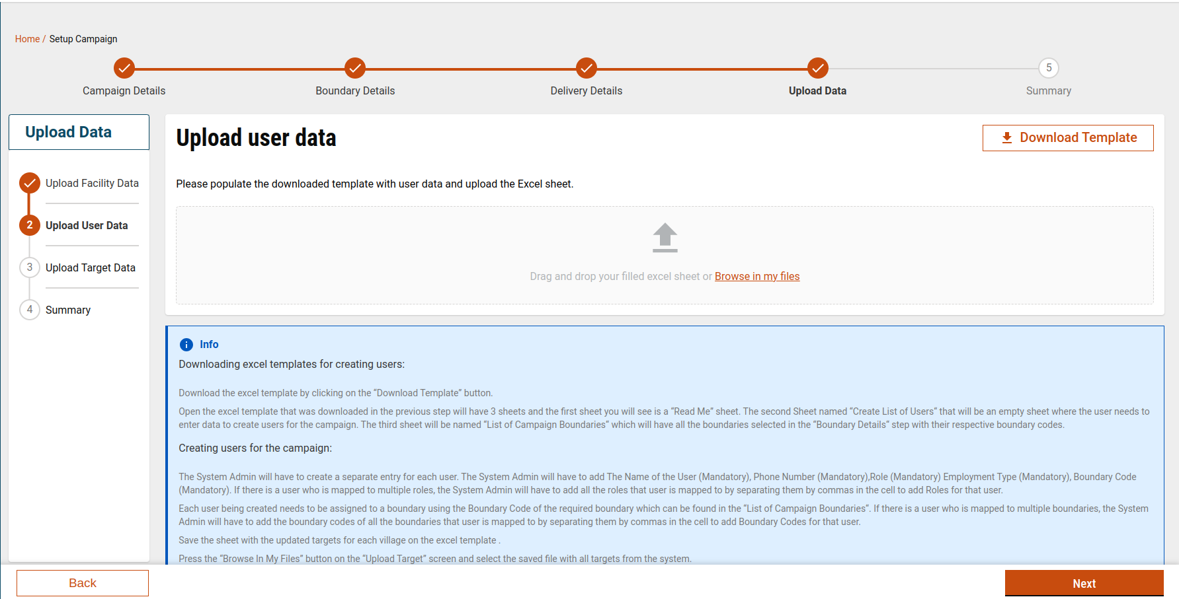Open Upload Facility Data sidebar step
The image size is (1179, 599).
pyautogui.click(x=92, y=183)
